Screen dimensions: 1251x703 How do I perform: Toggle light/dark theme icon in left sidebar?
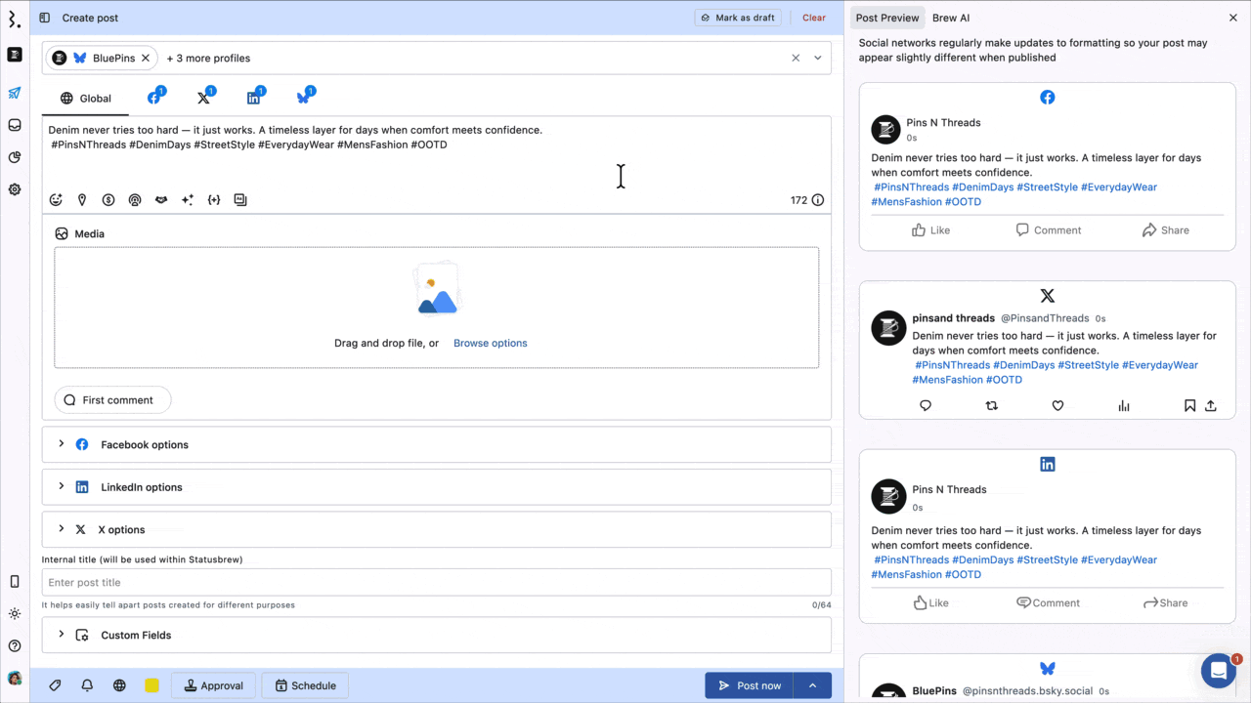point(15,614)
